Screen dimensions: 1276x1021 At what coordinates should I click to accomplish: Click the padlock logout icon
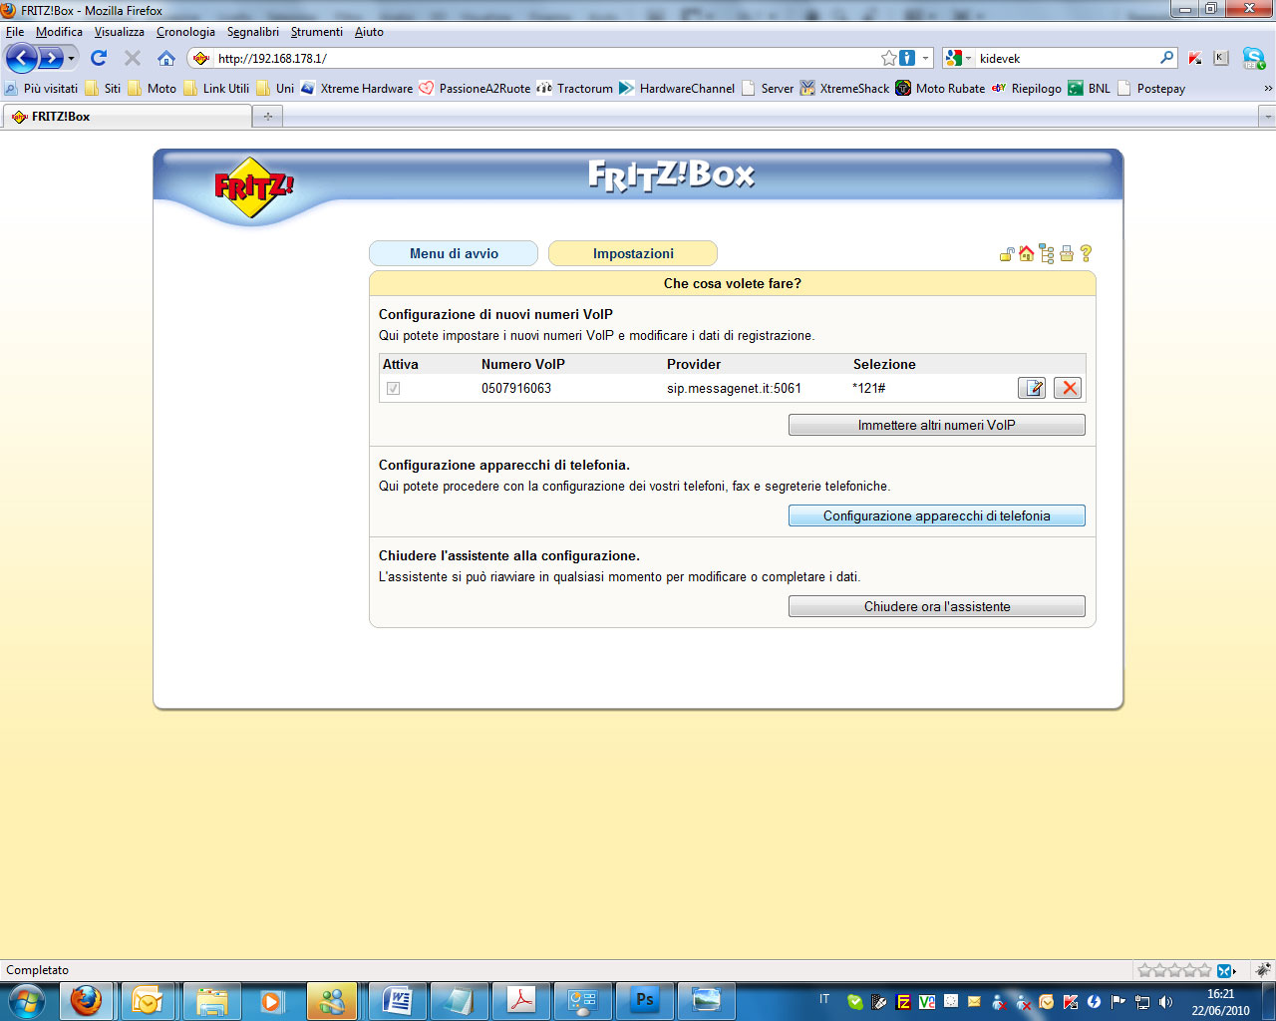pyautogui.click(x=1007, y=254)
